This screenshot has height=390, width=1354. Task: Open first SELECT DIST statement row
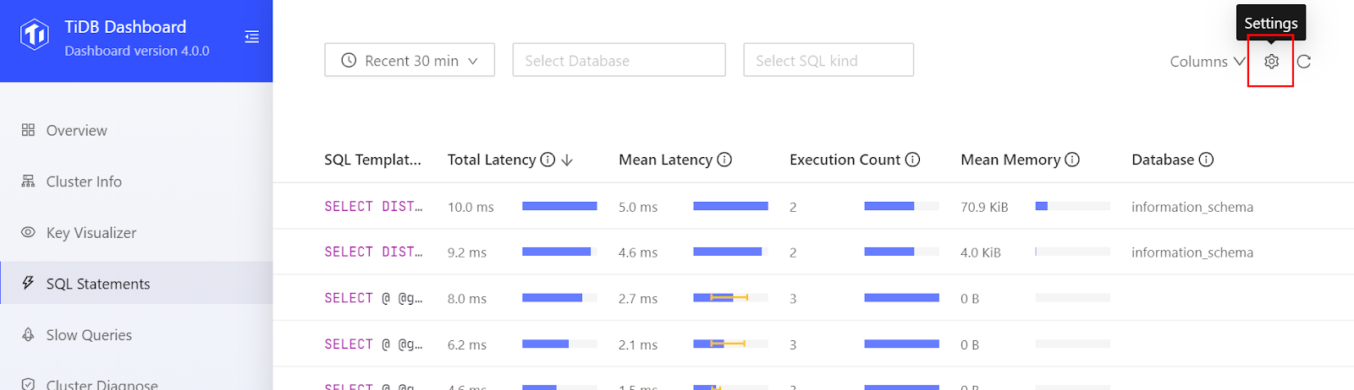pyautogui.click(x=373, y=207)
